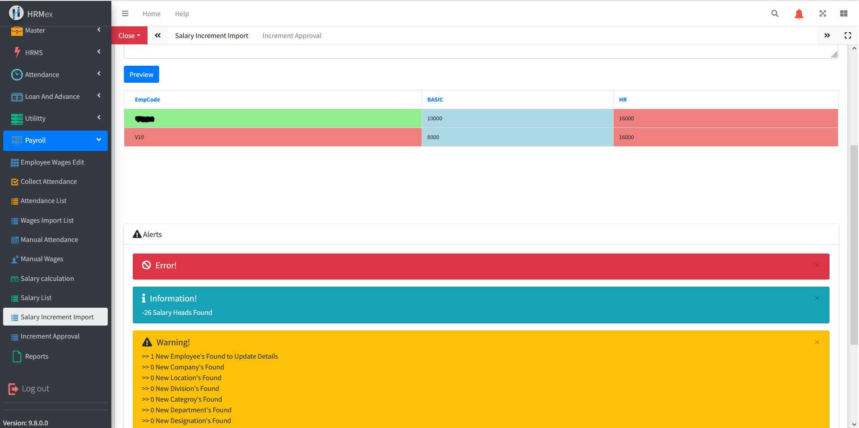Open the grid apps icon in header

click(843, 13)
